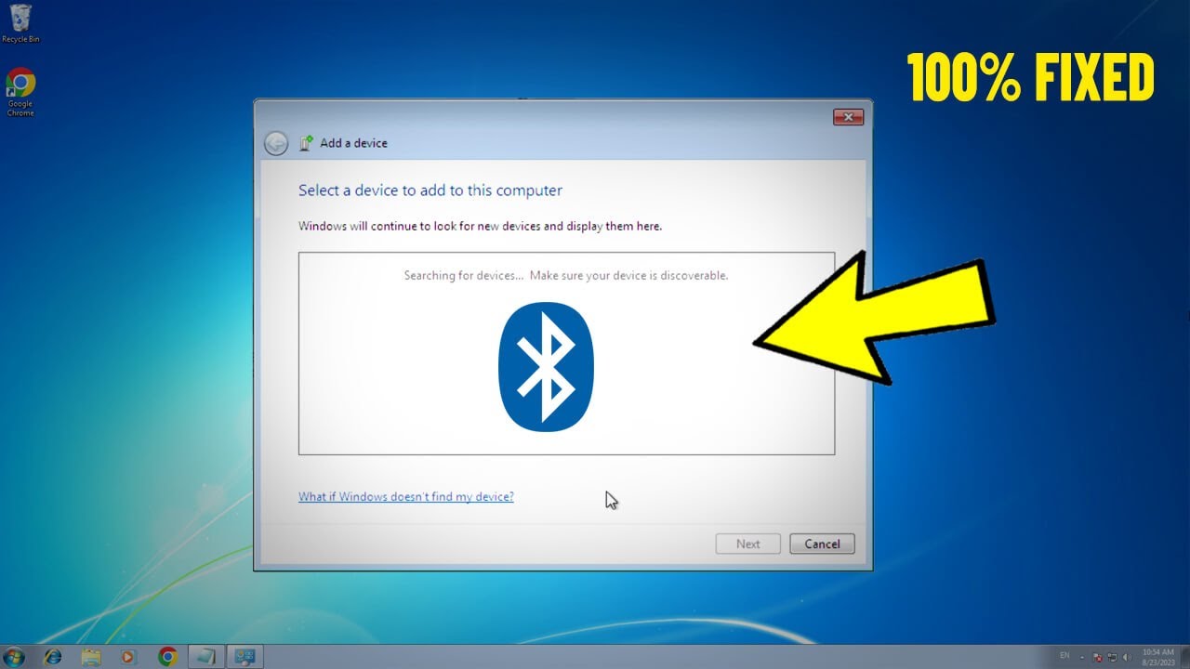Show hidden system tray icons
The width and height of the screenshot is (1190, 669).
[x=1082, y=657]
